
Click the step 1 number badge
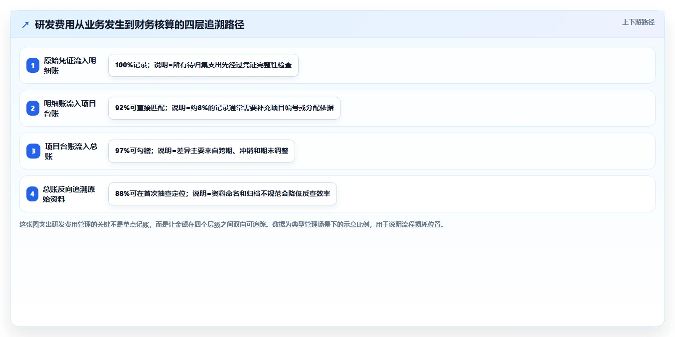33,65
